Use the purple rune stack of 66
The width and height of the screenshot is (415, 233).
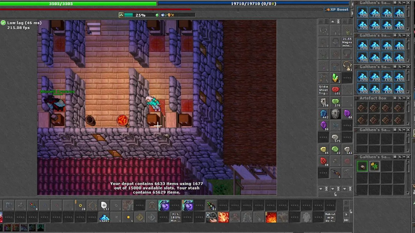tap(347, 114)
